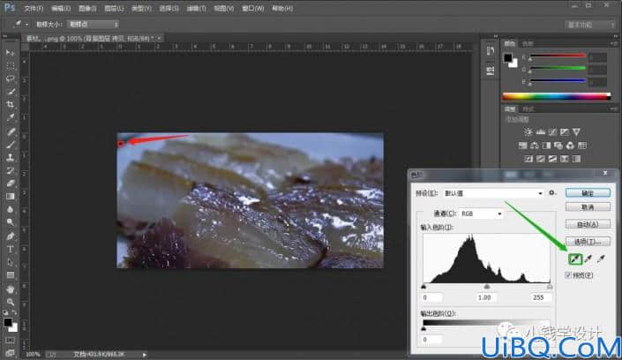Image resolution: width=622 pixels, height=360 pixels.
Task: Open the 滤镜(T) menu
Action: [197, 8]
